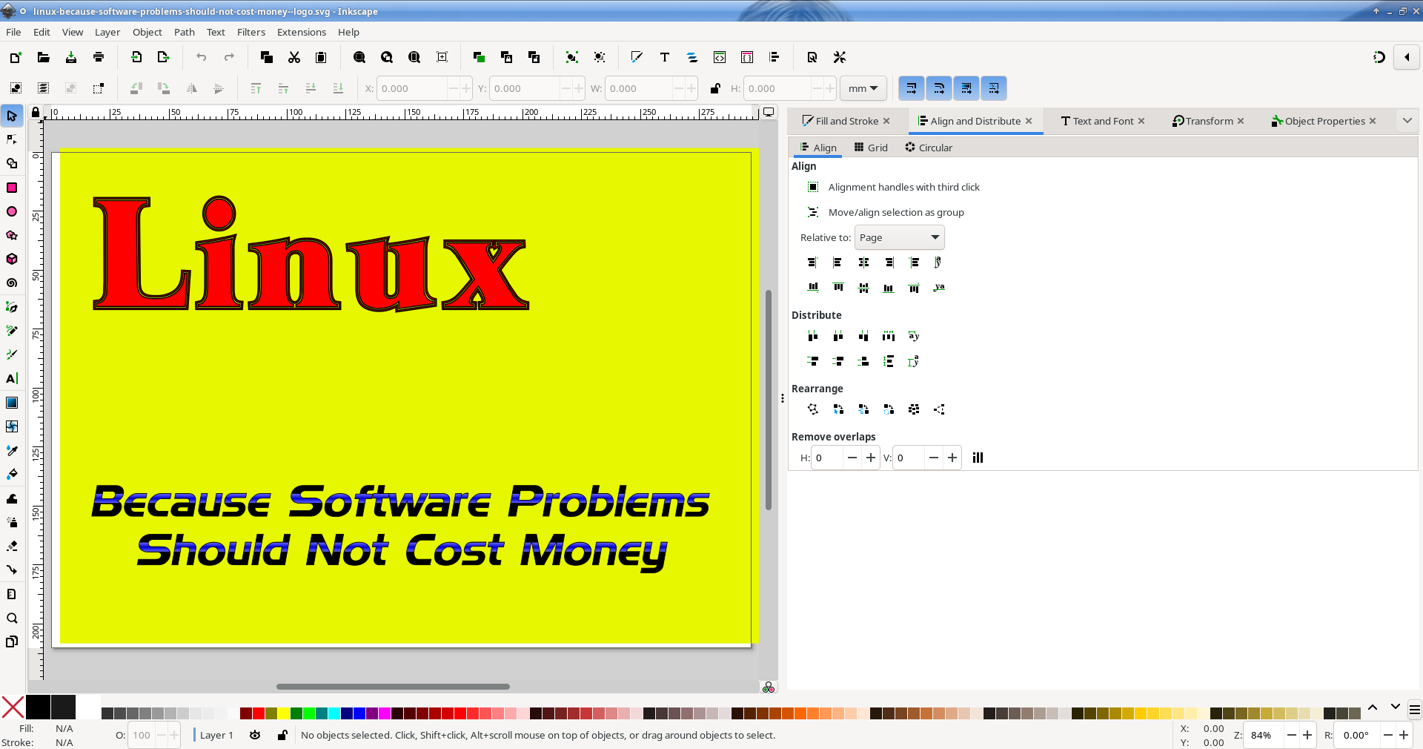Switch to the Grid sub-tab
The width and height of the screenshot is (1423, 749).
[x=871, y=148]
